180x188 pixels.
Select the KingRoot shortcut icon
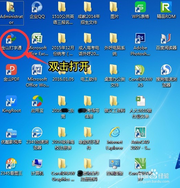(11, 101)
